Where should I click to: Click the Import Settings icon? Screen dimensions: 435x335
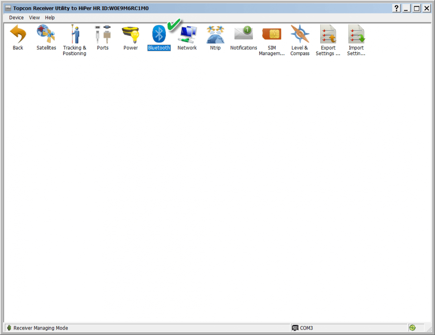point(357,34)
